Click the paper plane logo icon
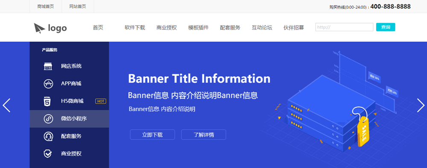Screen dimensions: 427x168 [39, 28]
